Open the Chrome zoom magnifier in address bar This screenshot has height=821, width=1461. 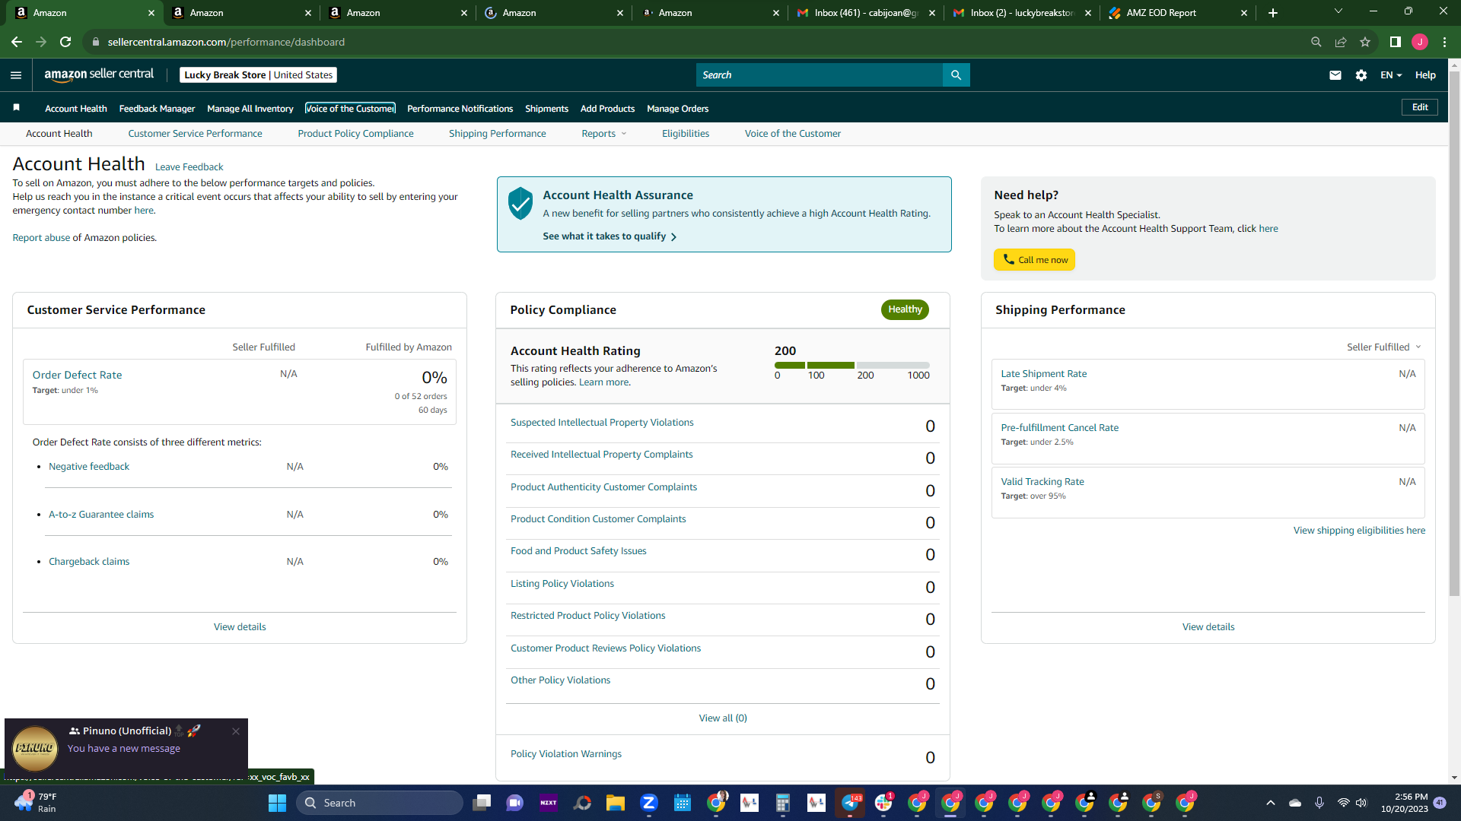(1316, 42)
